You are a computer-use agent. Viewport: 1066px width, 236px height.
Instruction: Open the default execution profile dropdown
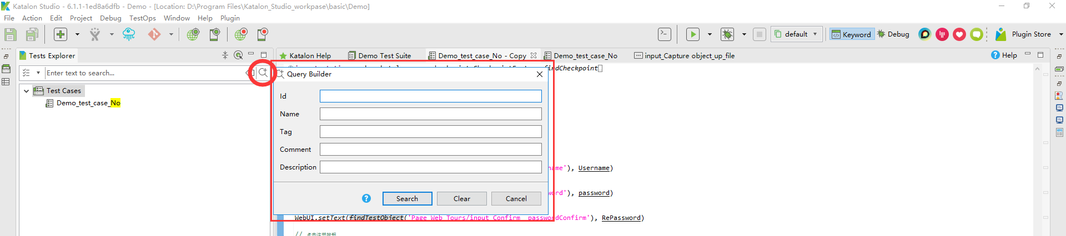[x=797, y=34]
